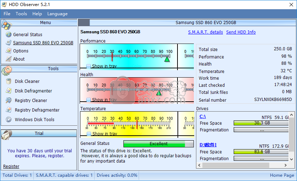
Task: Enable Show in tray under Performance
Action: [89, 66]
